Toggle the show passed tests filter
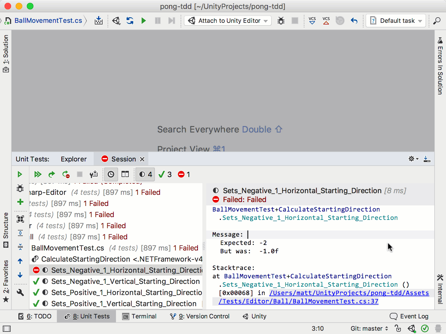This screenshot has width=446, height=334. 165,175
